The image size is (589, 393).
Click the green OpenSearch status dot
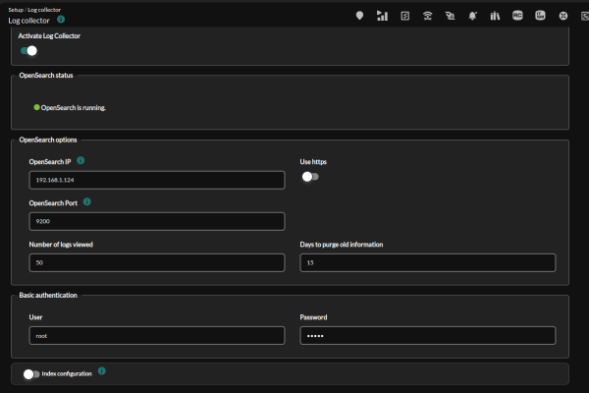(36, 107)
